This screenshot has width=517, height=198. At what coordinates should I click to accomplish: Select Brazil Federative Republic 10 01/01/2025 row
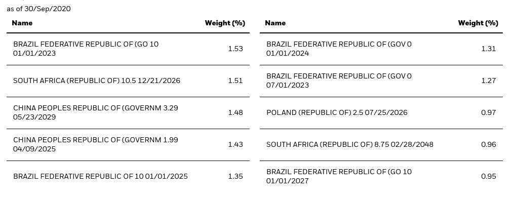[x=128, y=177]
